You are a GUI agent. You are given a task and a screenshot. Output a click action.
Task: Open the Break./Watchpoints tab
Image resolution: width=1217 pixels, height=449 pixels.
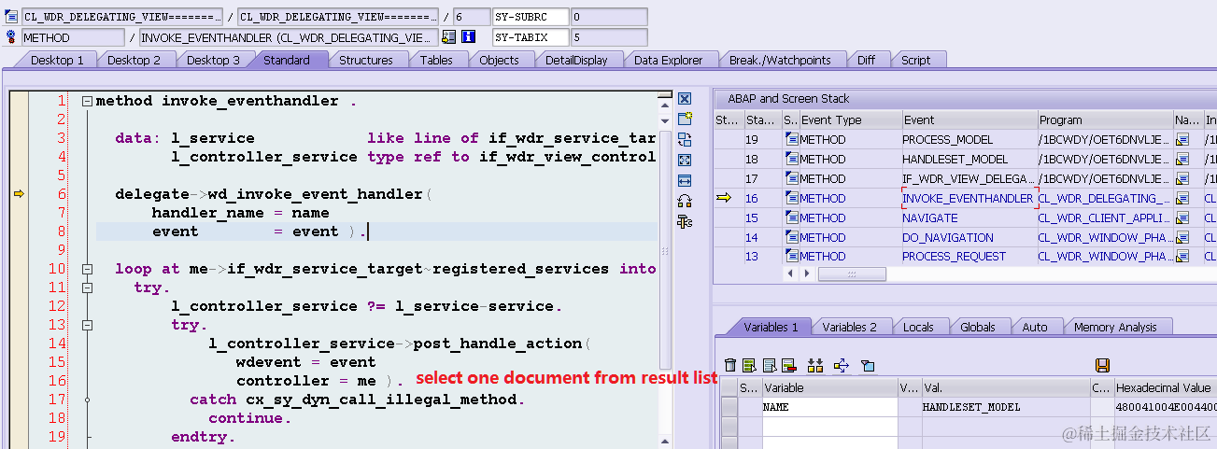click(780, 60)
